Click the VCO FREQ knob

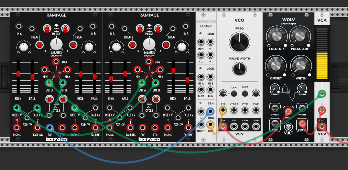click(239, 42)
